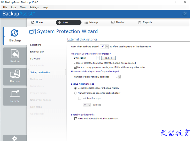Switch to the Manage tab
This screenshot has width=192, height=141.
pos(91,22)
